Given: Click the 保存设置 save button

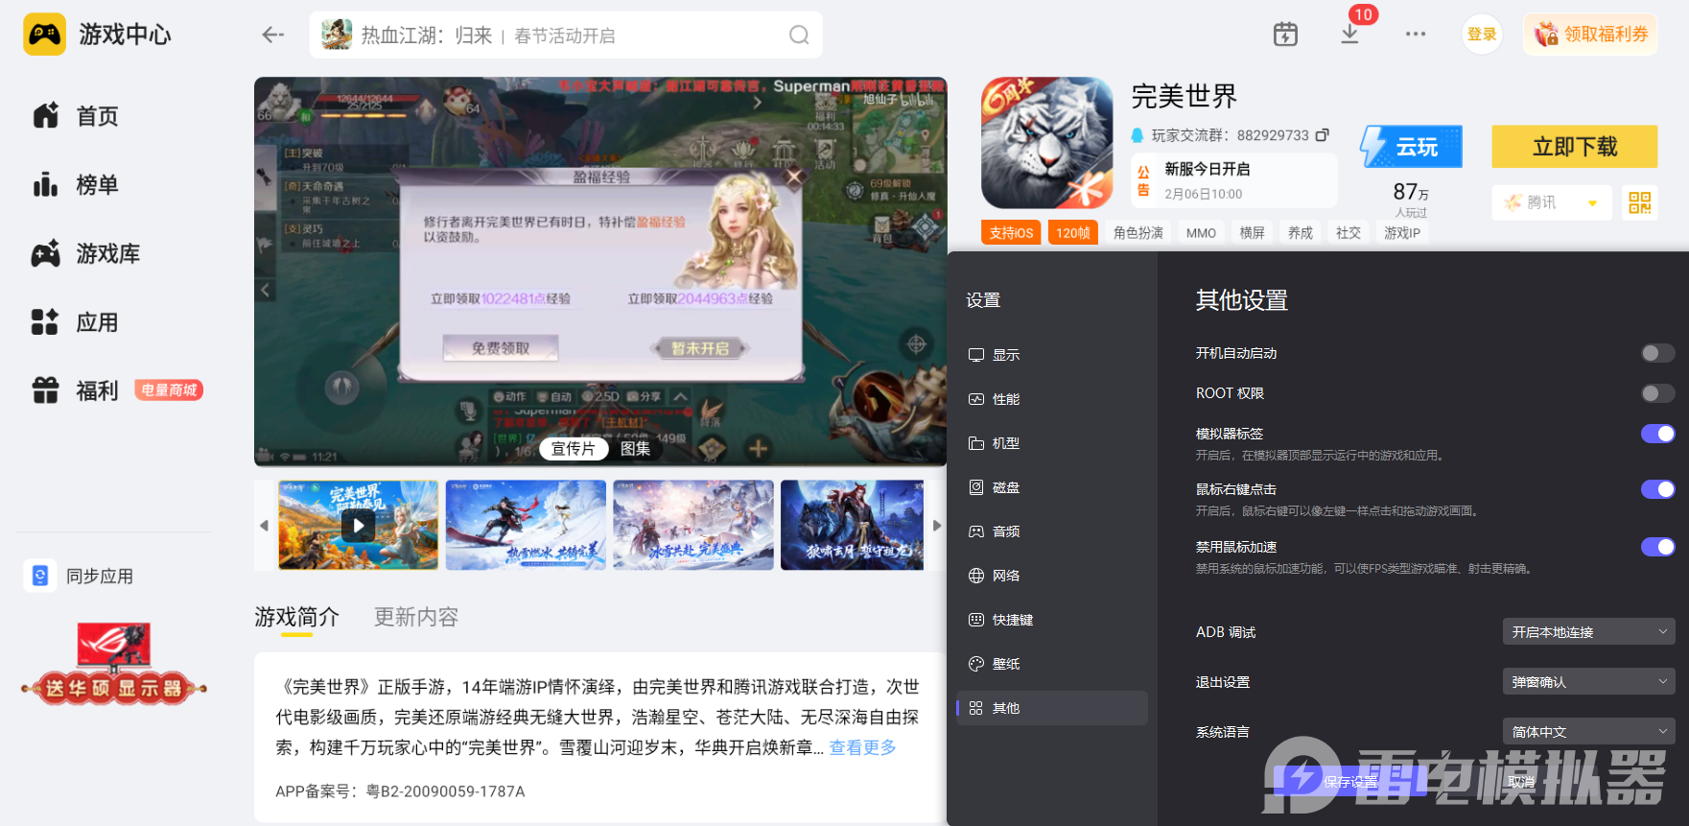Looking at the screenshot, I should click(1350, 782).
